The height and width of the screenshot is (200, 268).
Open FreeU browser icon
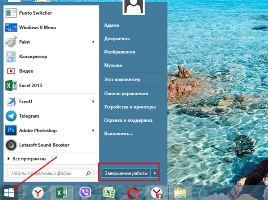11,102
